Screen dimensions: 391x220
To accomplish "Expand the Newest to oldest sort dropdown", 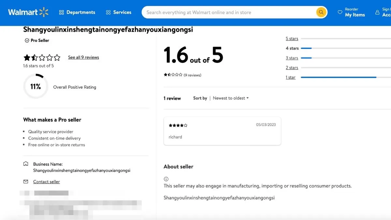I will (231, 98).
